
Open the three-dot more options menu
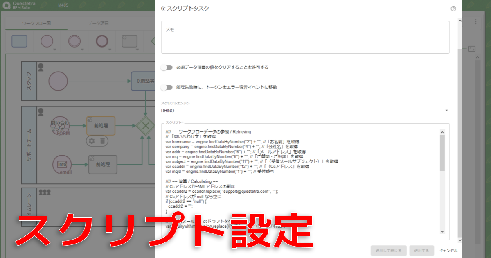coord(476,22)
